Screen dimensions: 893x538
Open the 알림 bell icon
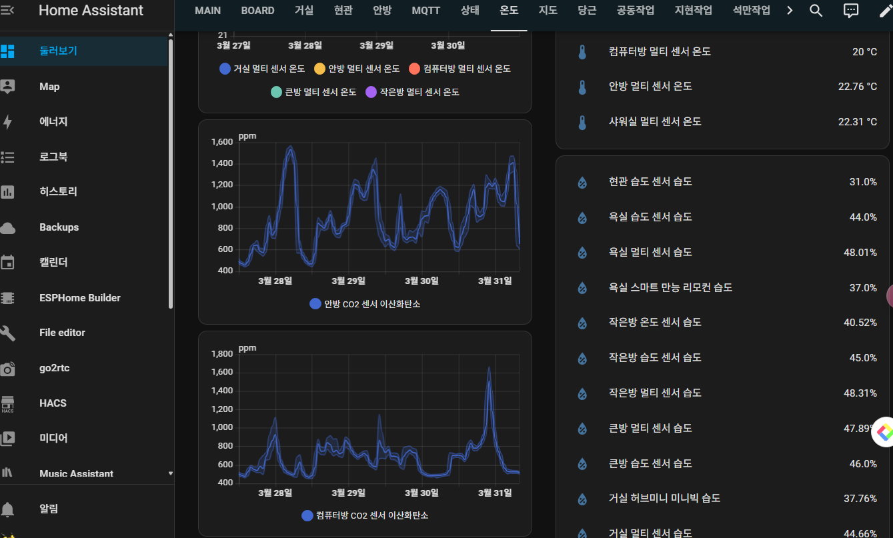[7, 509]
